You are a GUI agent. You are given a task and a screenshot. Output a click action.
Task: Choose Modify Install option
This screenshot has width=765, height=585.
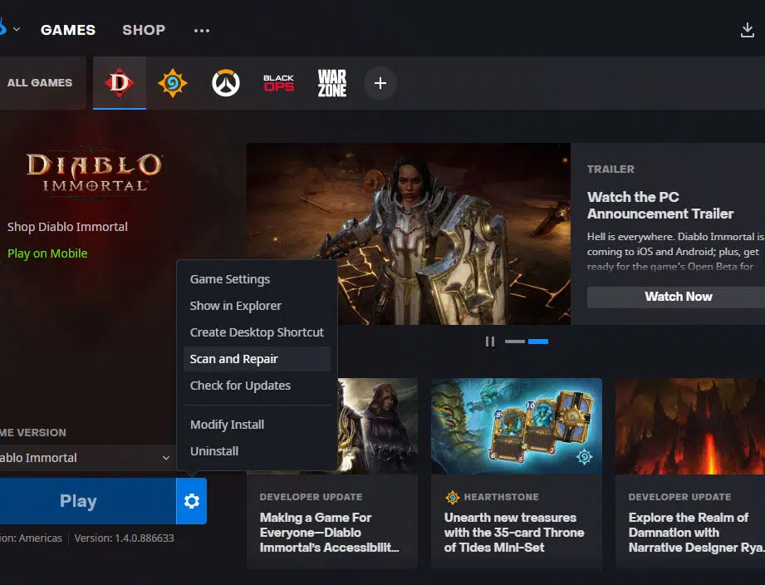(x=257, y=425)
